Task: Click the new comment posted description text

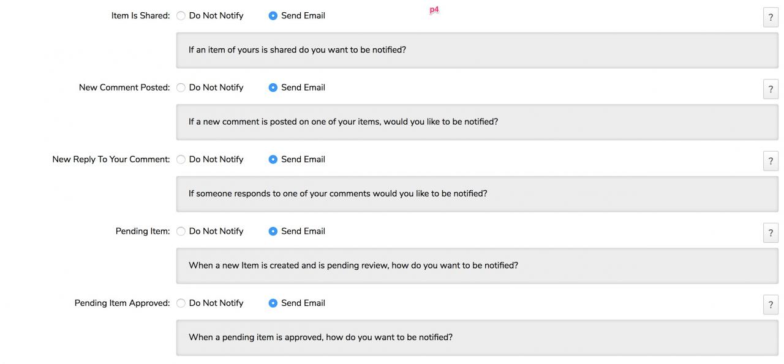Action: (x=343, y=122)
